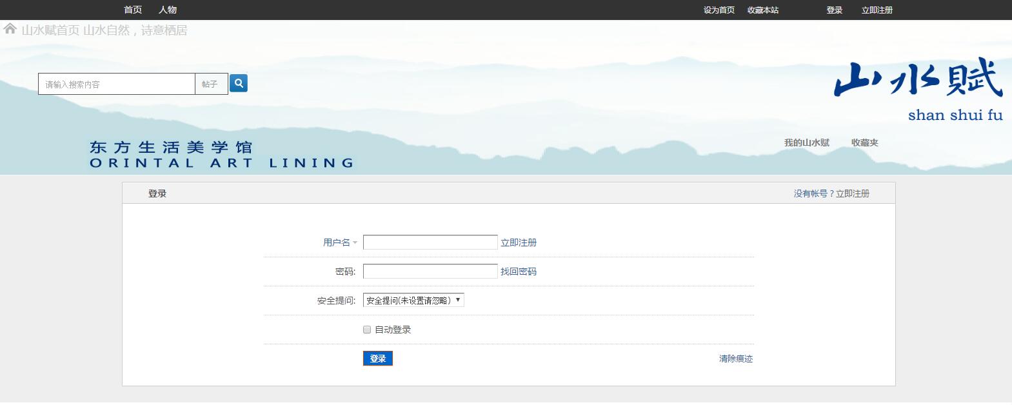Open the 安全提问 dropdown
This screenshot has width=1012, height=405.
[413, 301]
